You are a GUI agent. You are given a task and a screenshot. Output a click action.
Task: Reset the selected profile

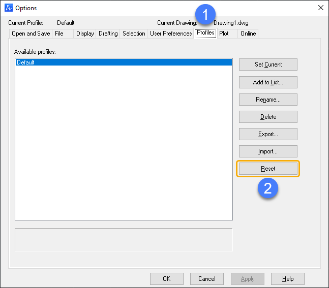click(268, 169)
